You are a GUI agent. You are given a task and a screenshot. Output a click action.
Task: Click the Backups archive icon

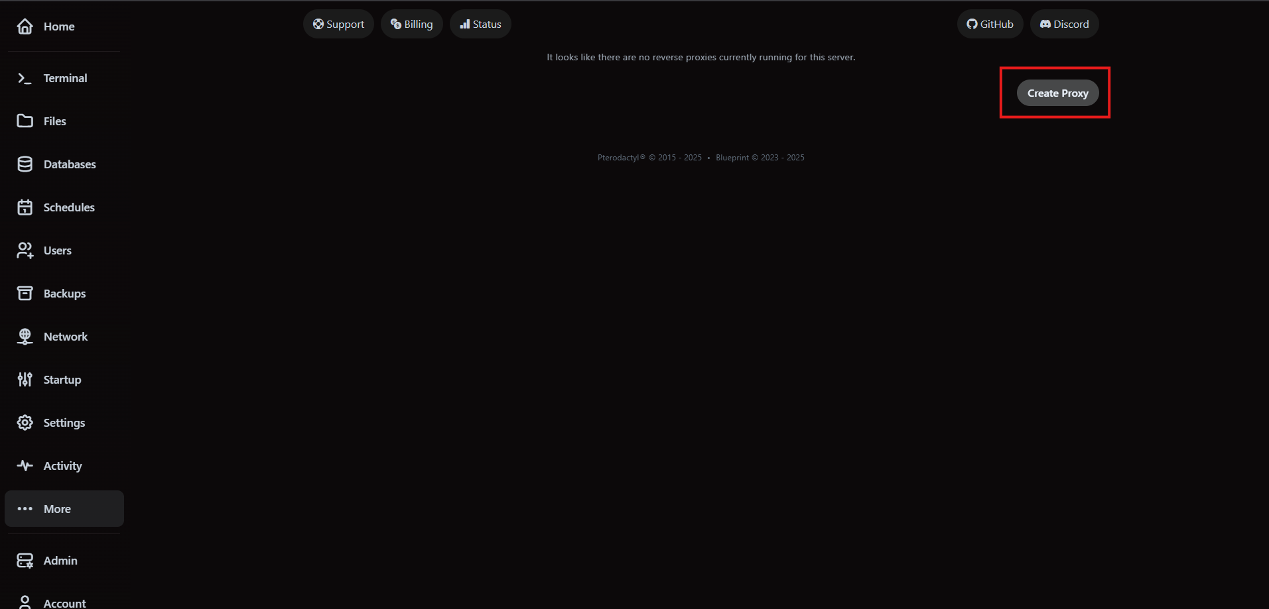(x=25, y=293)
